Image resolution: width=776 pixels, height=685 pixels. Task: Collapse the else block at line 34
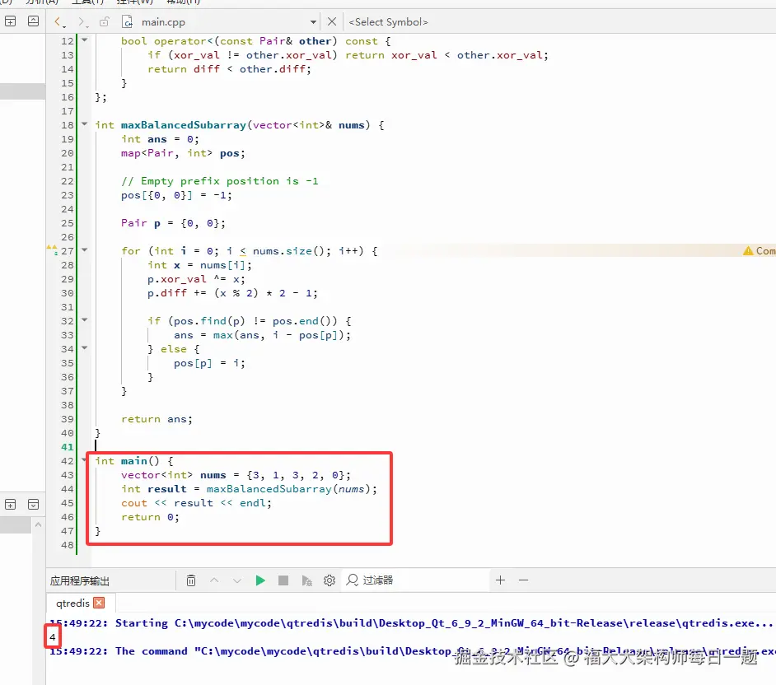coord(85,348)
